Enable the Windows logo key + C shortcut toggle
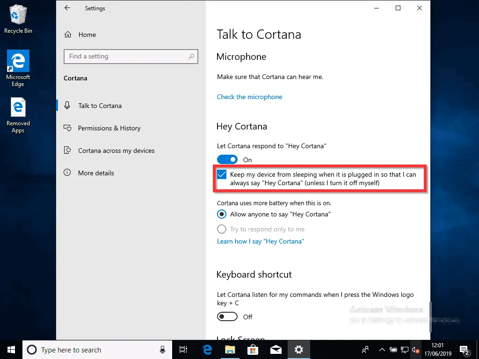This screenshot has height=359, width=479. 227,317
